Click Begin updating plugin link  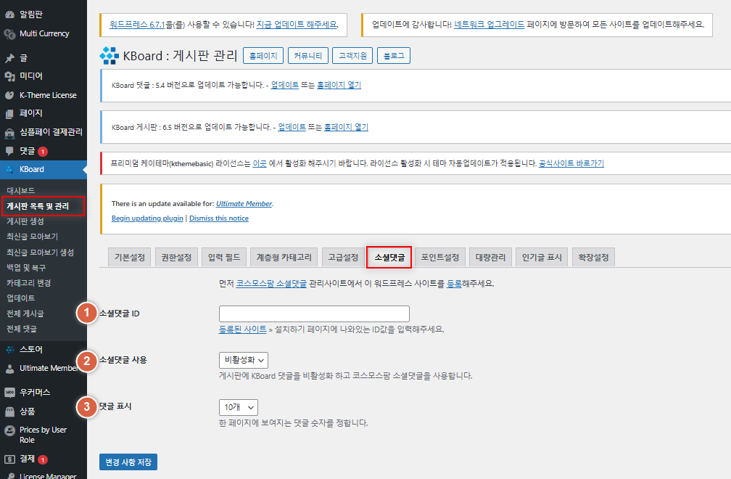(x=147, y=218)
